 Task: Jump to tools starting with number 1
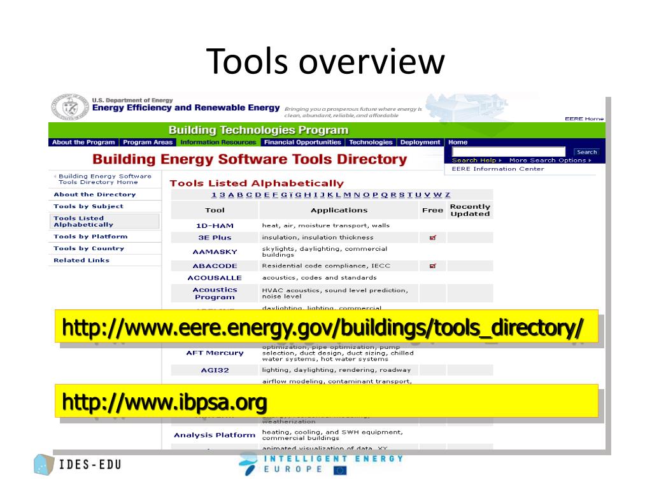(214, 195)
